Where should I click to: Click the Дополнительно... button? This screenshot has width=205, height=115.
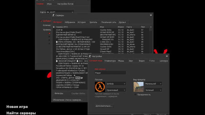104,106
